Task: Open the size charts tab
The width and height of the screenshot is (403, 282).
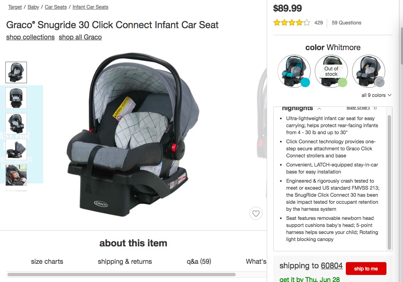Action: click(x=47, y=261)
